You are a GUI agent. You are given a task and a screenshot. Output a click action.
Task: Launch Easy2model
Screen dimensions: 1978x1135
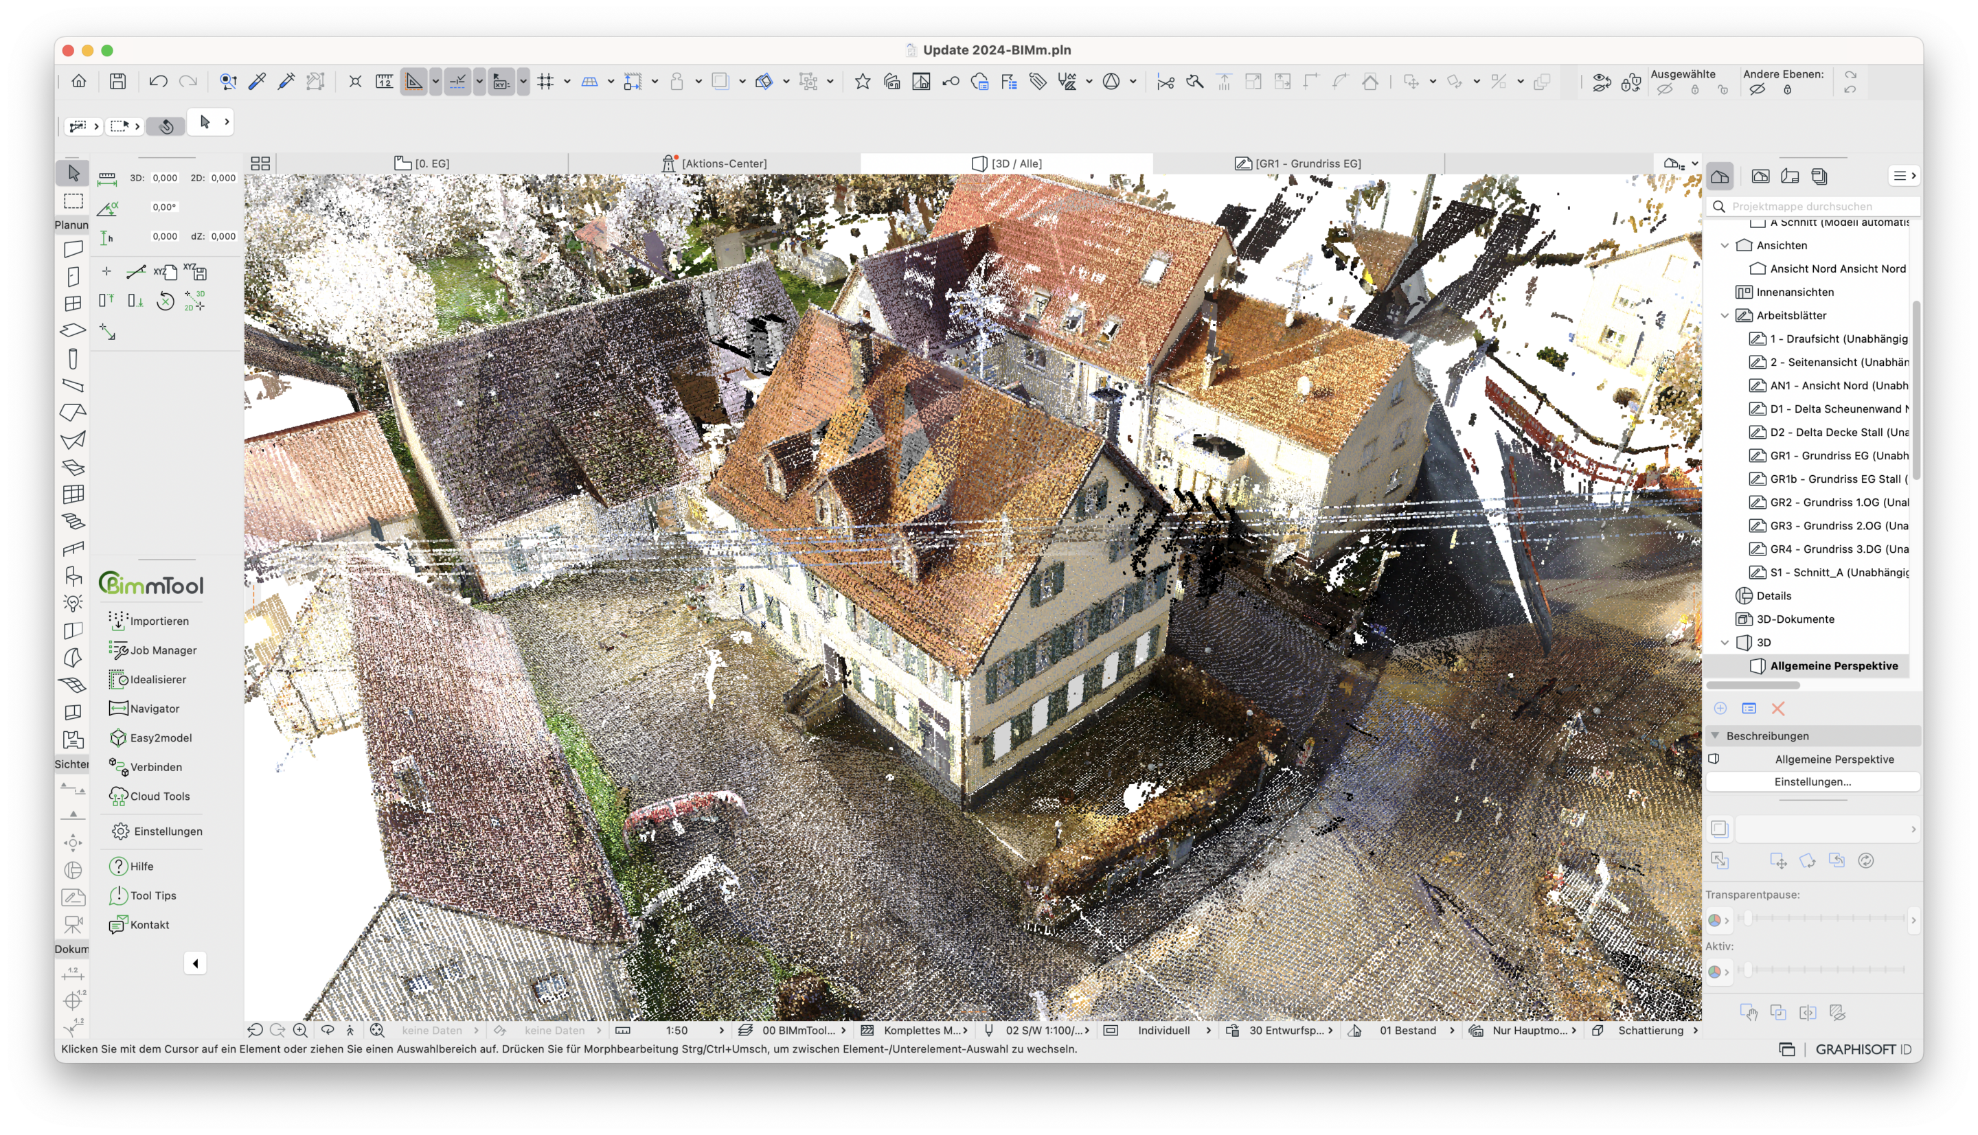point(150,737)
